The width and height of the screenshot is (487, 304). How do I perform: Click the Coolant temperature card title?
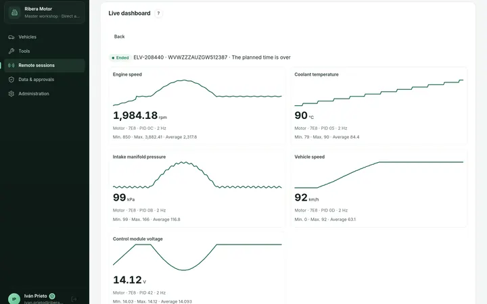click(x=317, y=74)
